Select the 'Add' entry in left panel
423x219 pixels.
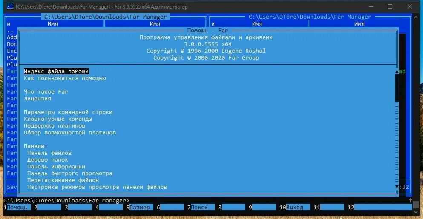tap(12, 37)
